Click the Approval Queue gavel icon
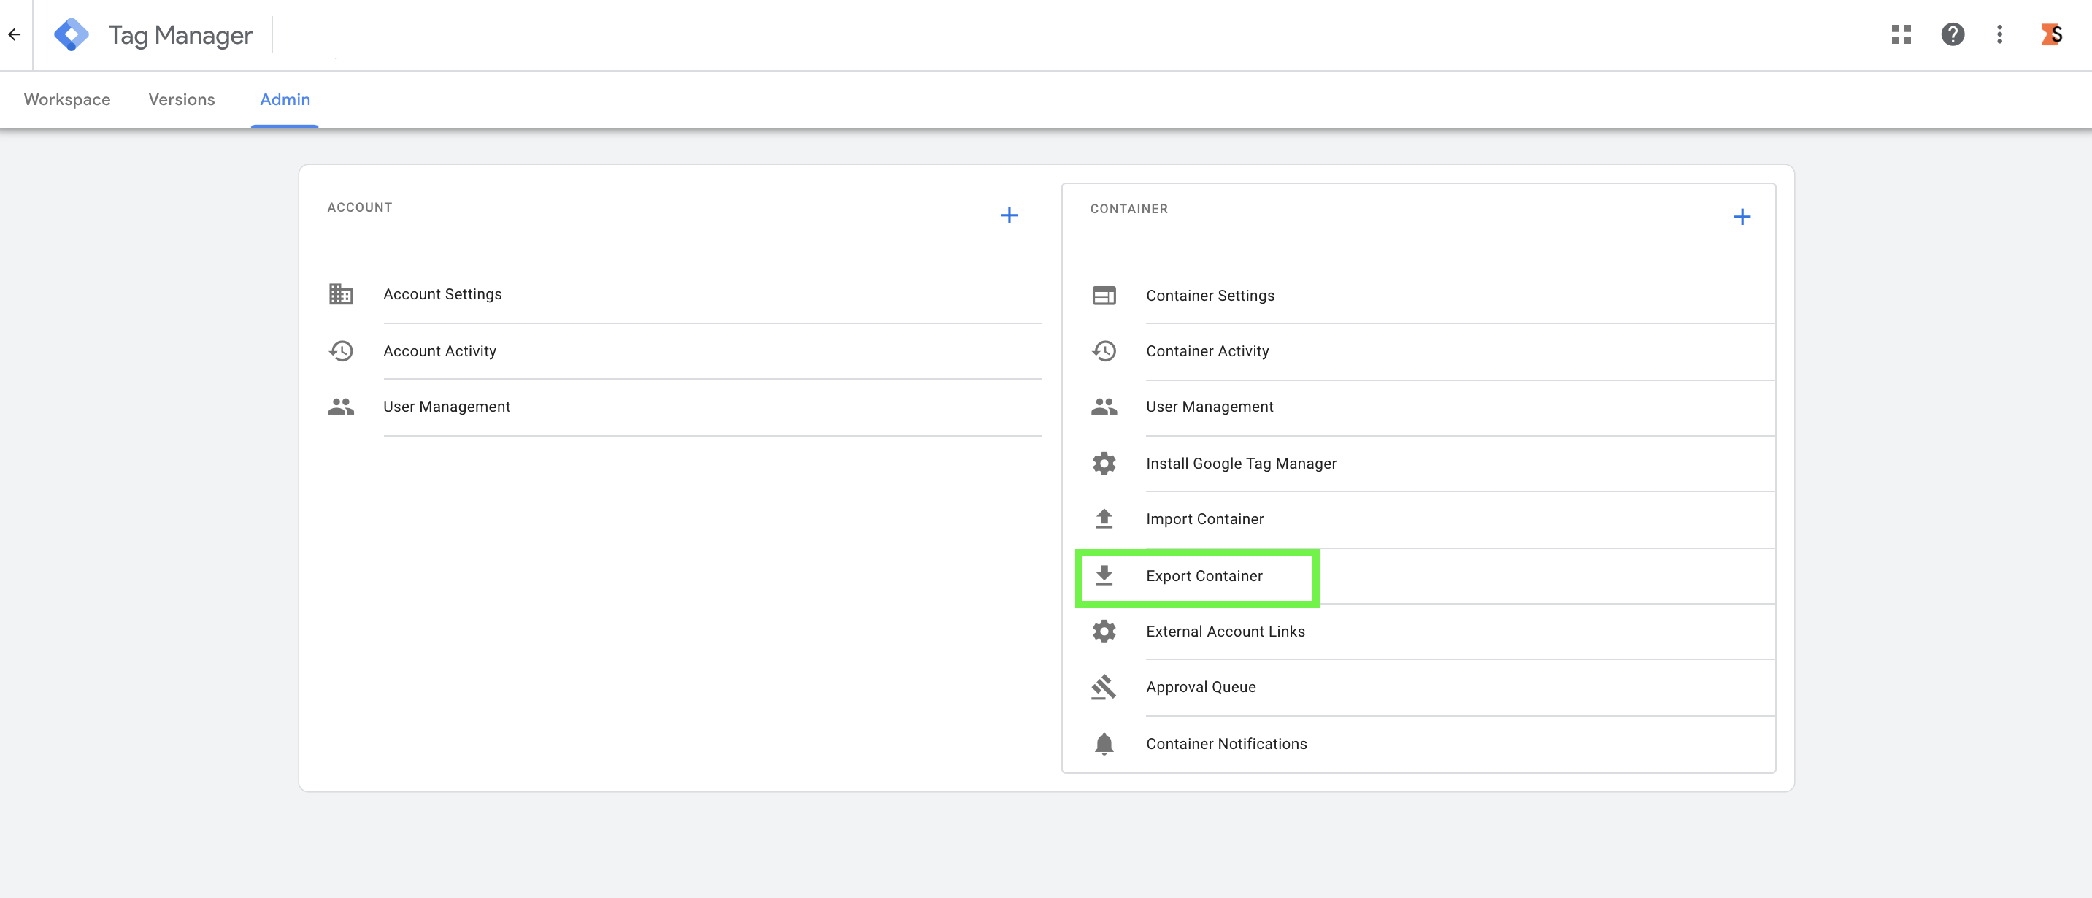Screen dimensions: 2092x898 (1104, 687)
